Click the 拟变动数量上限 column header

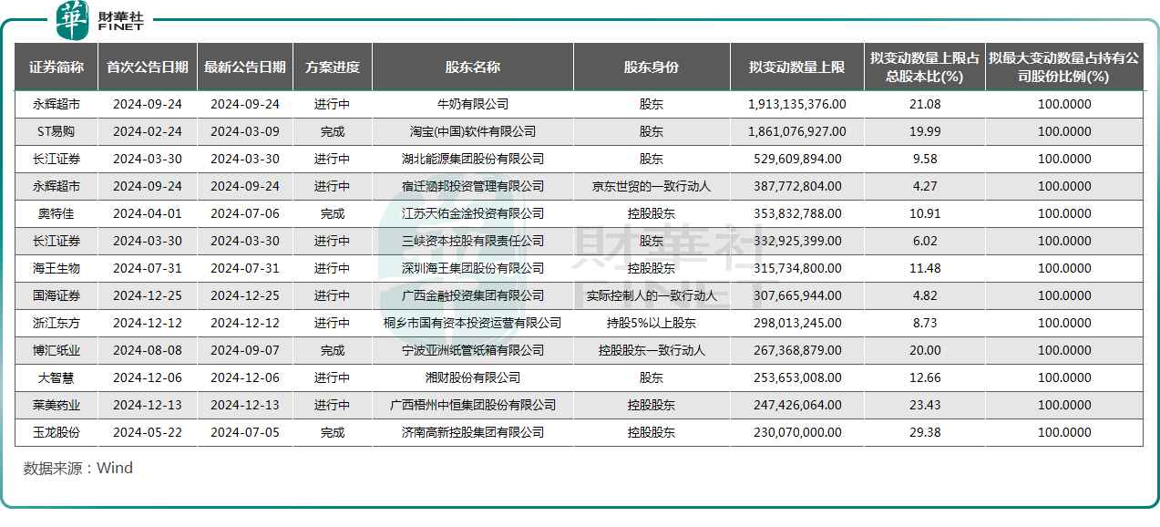click(797, 67)
